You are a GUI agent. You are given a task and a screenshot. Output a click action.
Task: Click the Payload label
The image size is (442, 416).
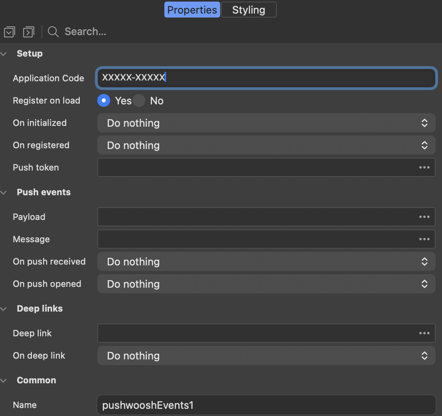point(29,217)
